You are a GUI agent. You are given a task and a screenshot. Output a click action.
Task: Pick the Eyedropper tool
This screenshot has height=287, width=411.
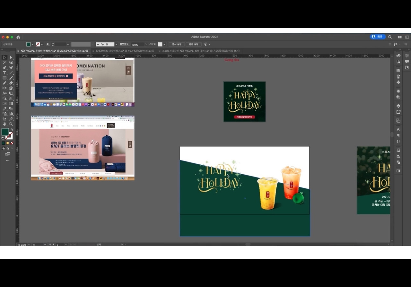click(4, 109)
